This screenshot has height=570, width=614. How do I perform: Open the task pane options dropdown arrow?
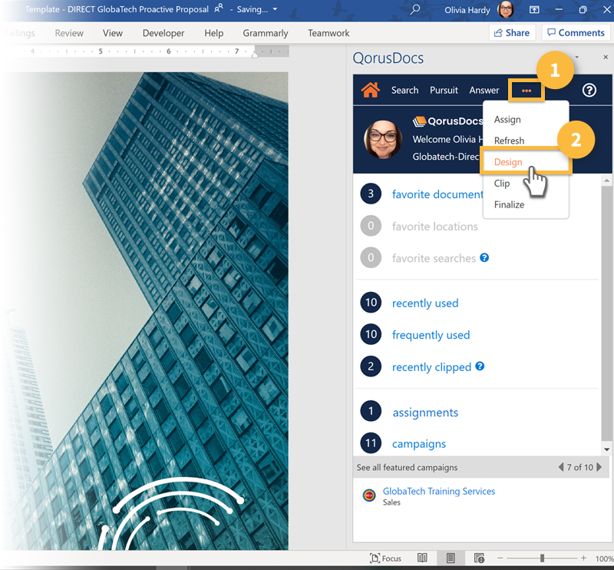[x=577, y=58]
